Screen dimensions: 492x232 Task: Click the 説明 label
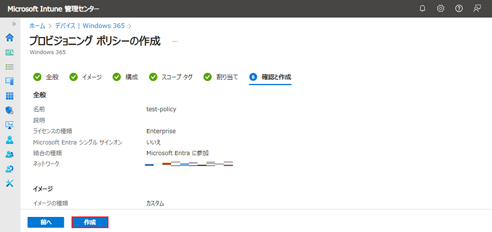[x=39, y=120]
